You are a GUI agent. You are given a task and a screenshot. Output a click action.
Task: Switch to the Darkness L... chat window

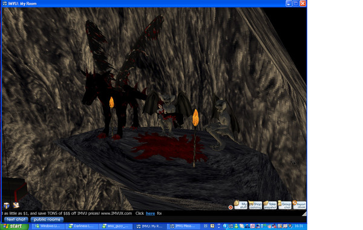point(82,226)
